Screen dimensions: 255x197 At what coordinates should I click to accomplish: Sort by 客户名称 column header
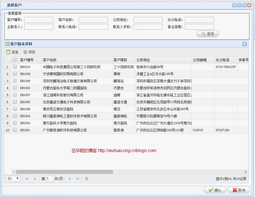77,60
